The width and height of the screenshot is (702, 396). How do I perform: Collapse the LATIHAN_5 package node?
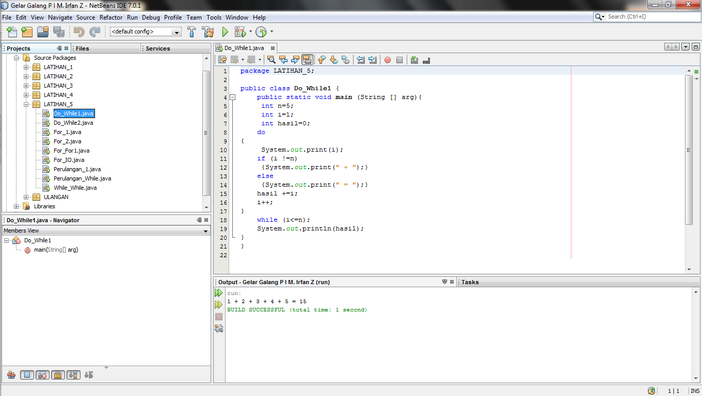point(25,104)
